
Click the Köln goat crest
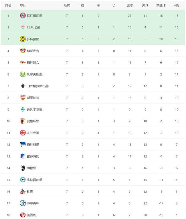click(x=23, y=191)
